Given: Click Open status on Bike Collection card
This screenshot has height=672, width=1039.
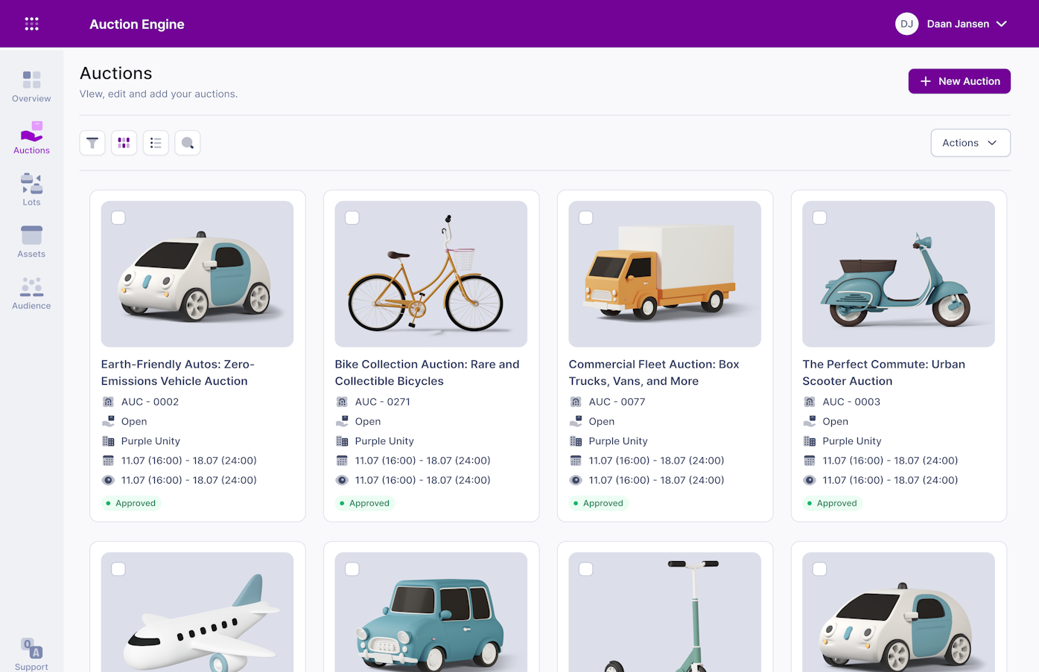Looking at the screenshot, I should pyautogui.click(x=368, y=421).
